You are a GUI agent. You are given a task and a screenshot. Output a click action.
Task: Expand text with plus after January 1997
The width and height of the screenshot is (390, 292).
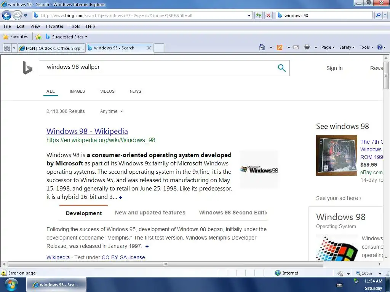pos(147,246)
